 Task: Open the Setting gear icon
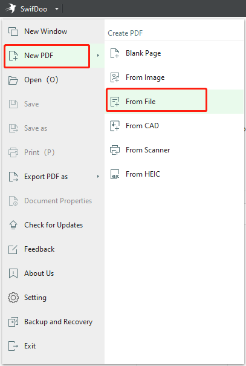(x=13, y=298)
